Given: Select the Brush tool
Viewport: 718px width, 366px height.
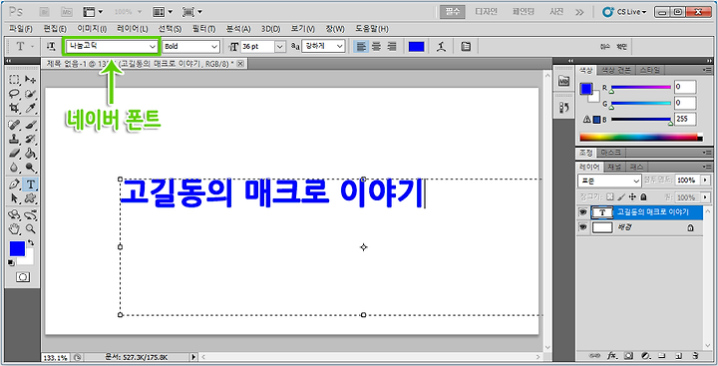Looking at the screenshot, I should (x=31, y=125).
